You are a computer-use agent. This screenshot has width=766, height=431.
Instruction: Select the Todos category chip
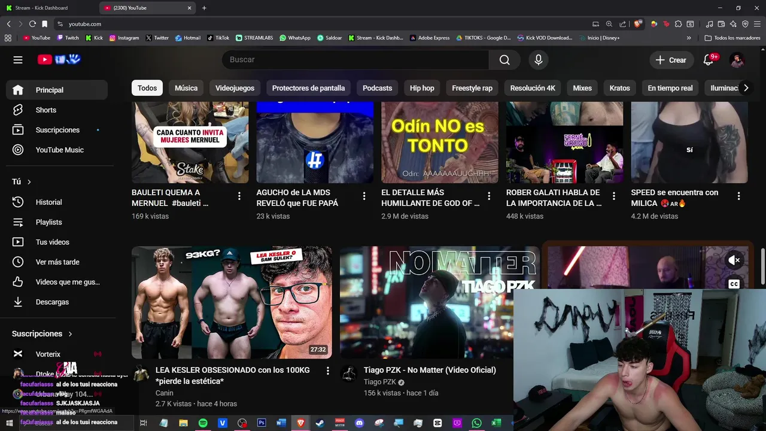pos(147,88)
